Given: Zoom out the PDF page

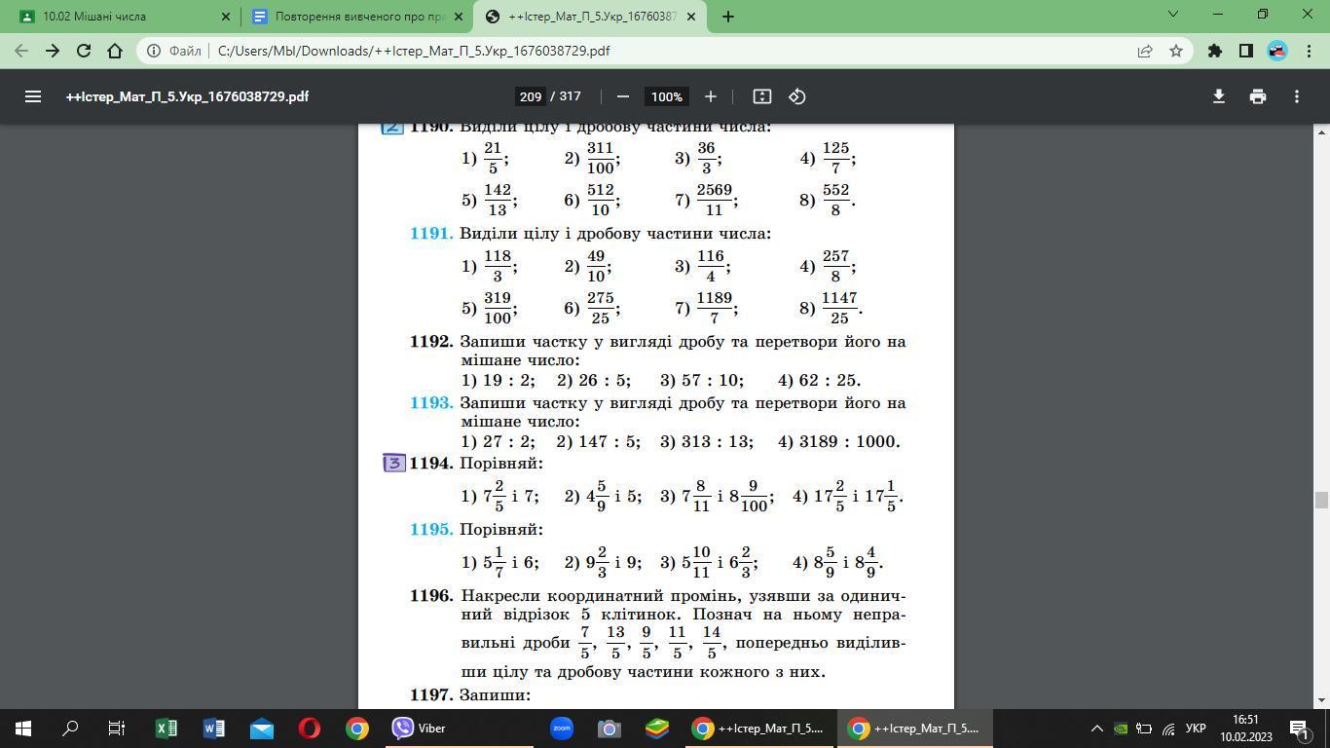Looking at the screenshot, I should click(x=623, y=96).
